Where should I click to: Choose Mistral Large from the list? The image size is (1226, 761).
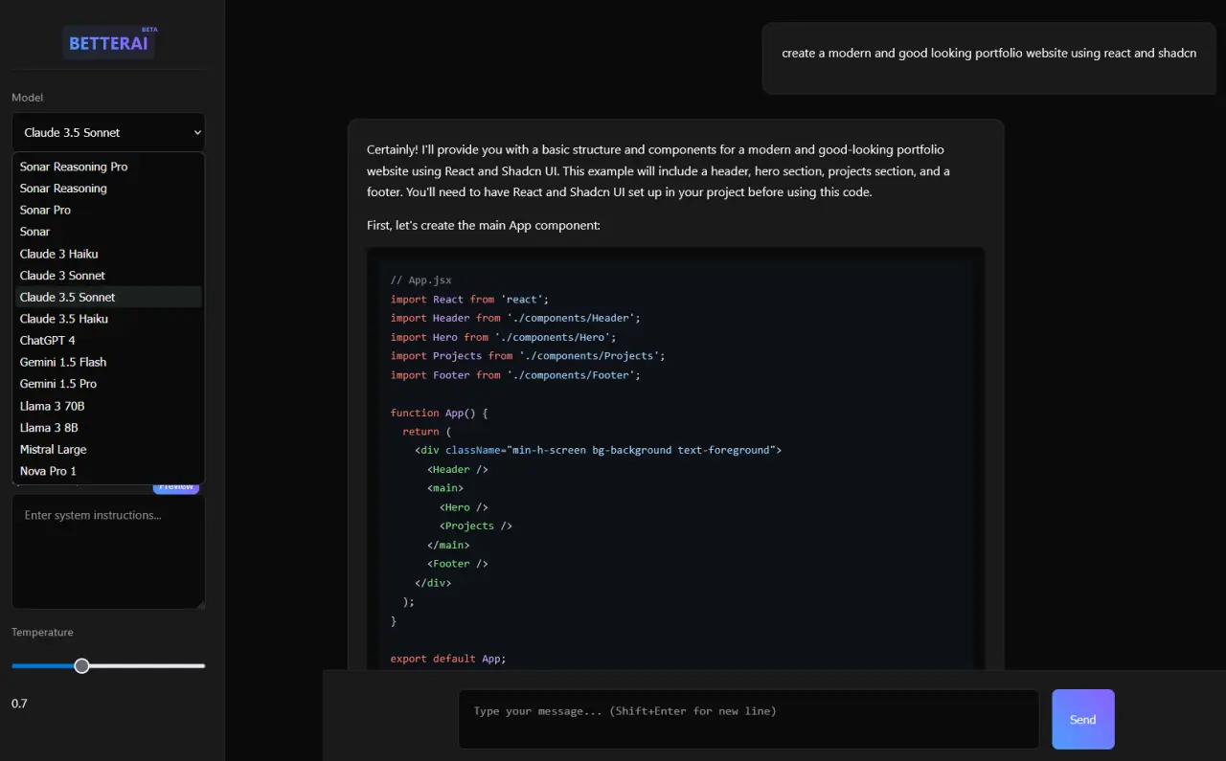108,449
